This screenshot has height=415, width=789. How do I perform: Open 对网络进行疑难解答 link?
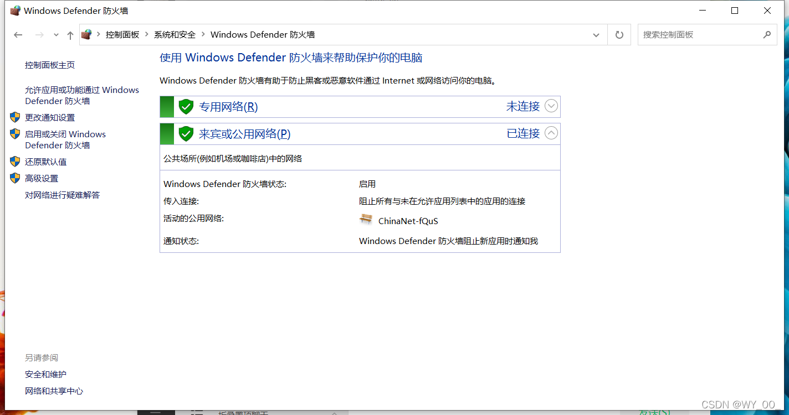(62, 195)
